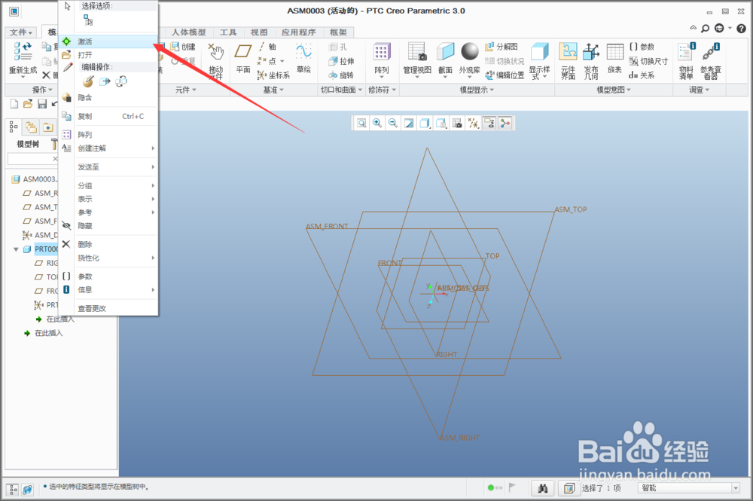Screen dimensions: 753x501
Task: Open the 族表 (Family Table) tool
Action: pos(614,58)
